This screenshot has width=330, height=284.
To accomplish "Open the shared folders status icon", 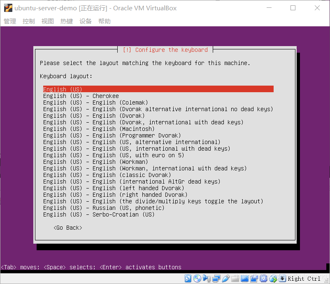I will [x=235, y=279].
